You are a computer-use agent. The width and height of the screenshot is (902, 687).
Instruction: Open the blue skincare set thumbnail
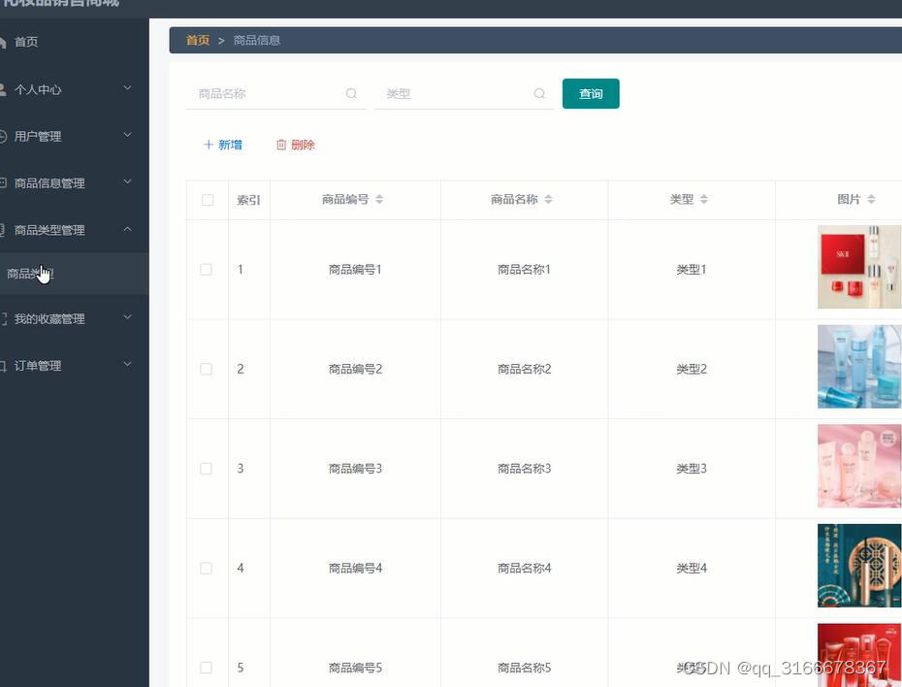(x=859, y=367)
